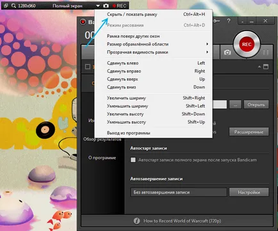Open the Расширенные settings button
Screen dimensions: 278x231
tap(249, 132)
